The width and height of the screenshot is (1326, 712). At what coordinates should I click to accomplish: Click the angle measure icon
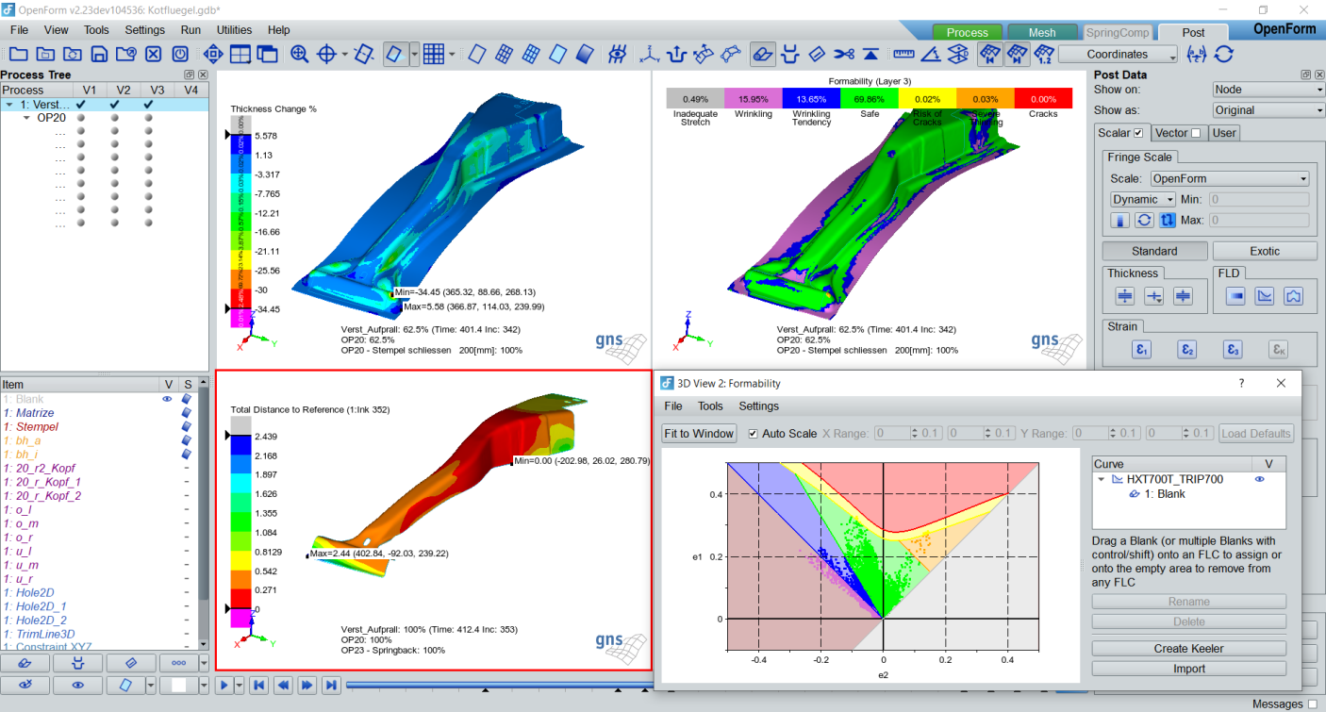pyautogui.click(x=931, y=55)
